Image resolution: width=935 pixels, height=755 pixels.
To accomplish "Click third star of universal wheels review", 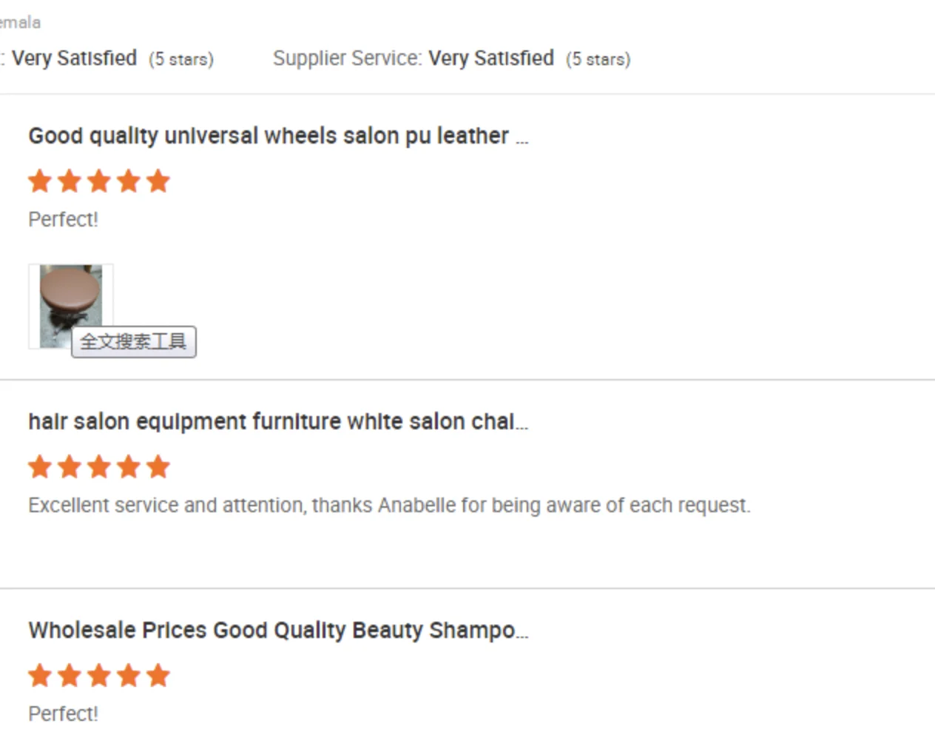I will (x=99, y=181).
